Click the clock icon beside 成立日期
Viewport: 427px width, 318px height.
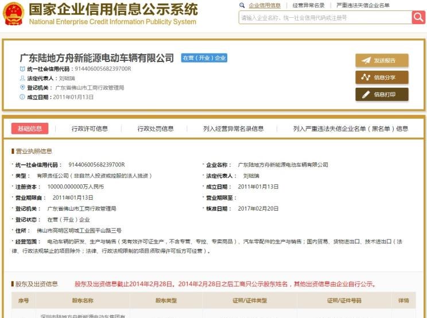[22, 97]
